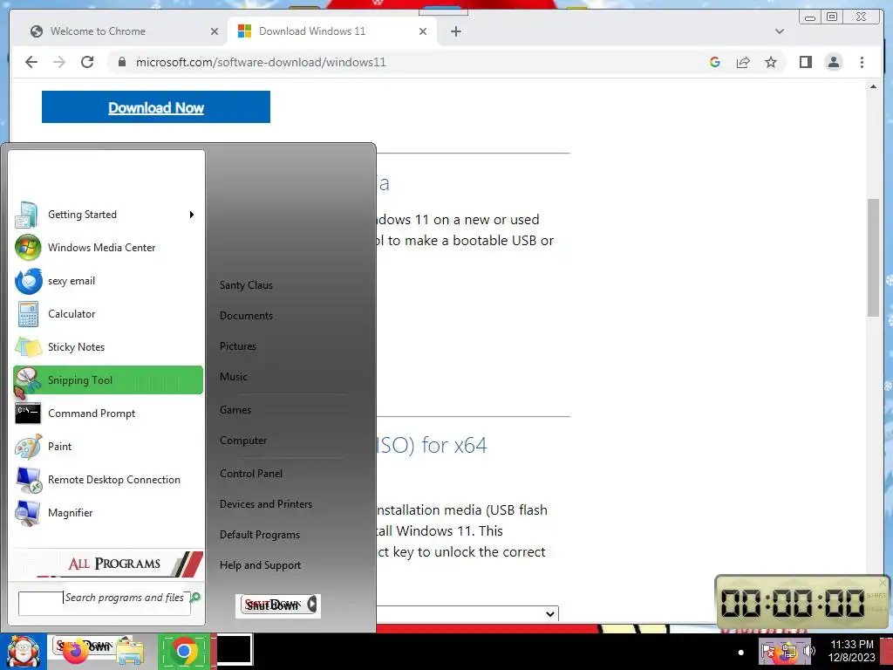Image resolution: width=893 pixels, height=670 pixels.
Task: Open Sticky Notes
Action: pyautogui.click(x=107, y=347)
